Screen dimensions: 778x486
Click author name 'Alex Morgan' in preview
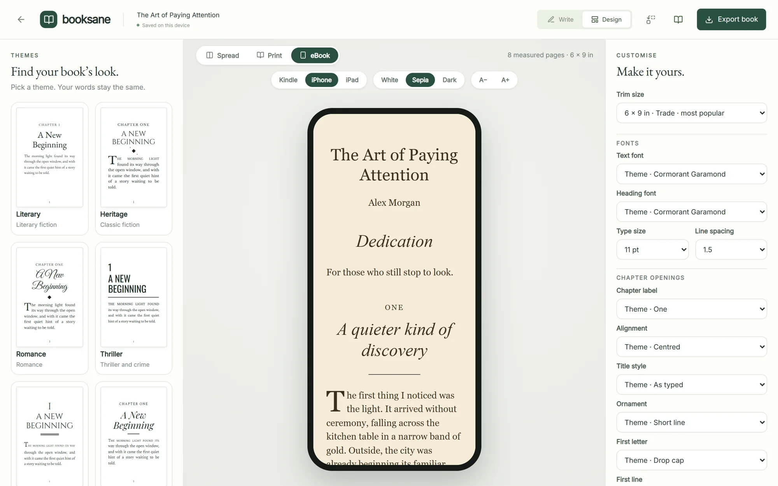(394, 203)
